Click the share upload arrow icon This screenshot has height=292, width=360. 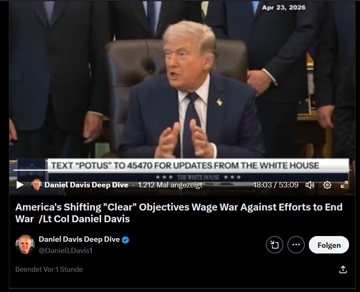(343, 269)
